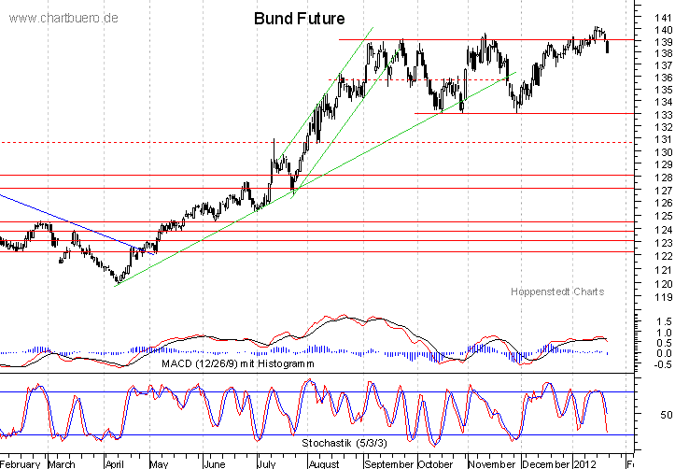
Task: Click the 133 price axis value
Action: click(663, 115)
